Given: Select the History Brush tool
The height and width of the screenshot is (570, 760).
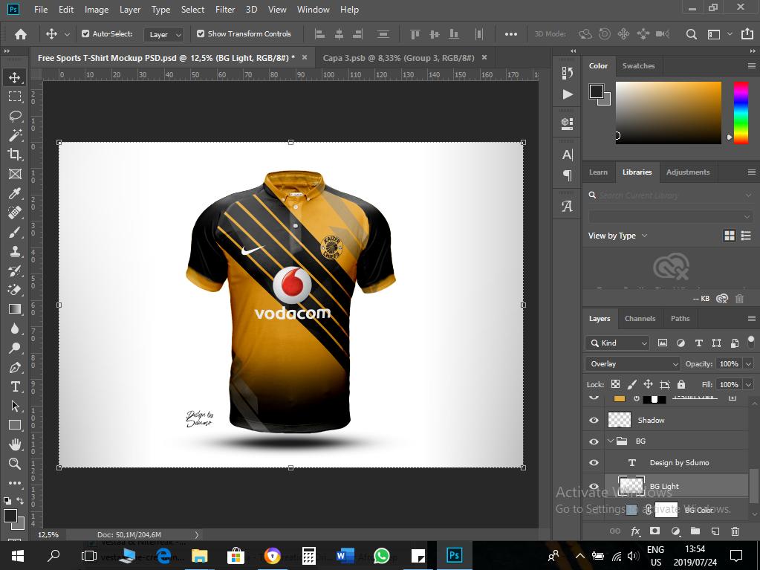Looking at the screenshot, I should pyautogui.click(x=15, y=271).
